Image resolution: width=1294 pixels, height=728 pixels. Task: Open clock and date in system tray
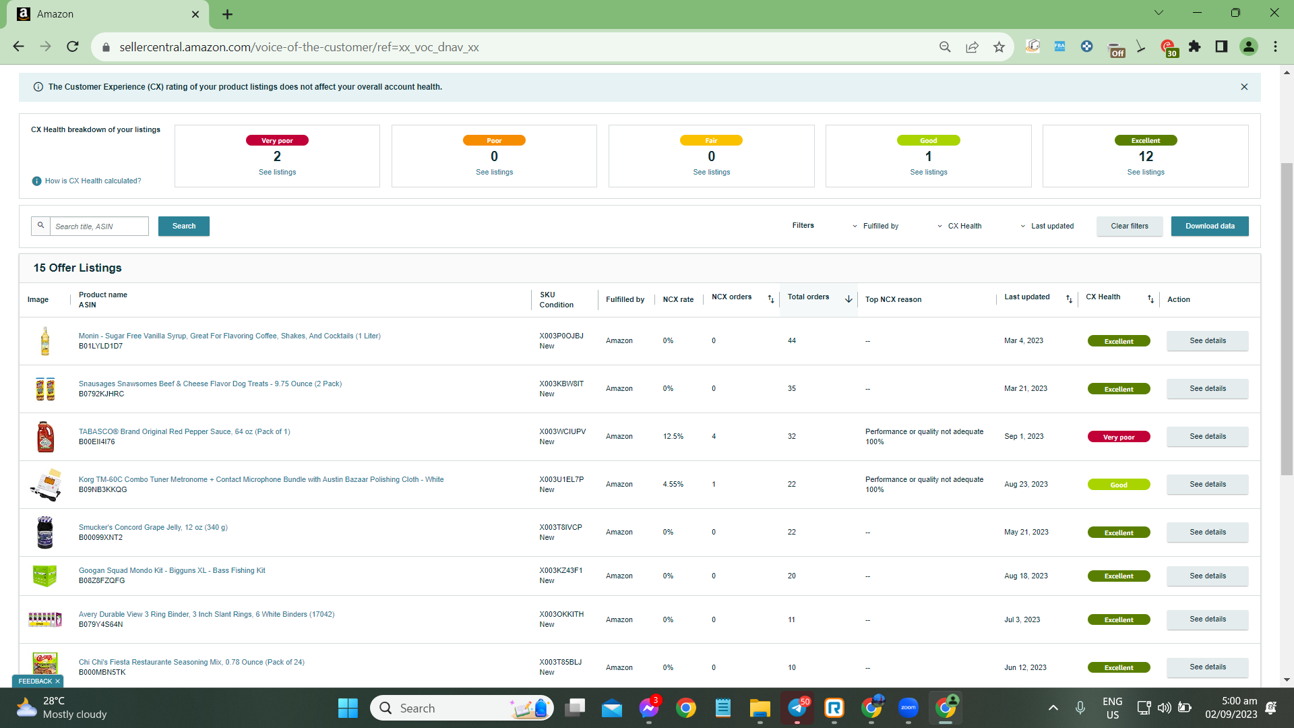[x=1231, y=708]
